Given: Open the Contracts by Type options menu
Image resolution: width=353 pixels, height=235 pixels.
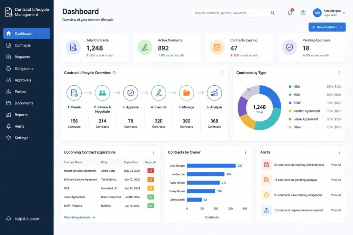Looking at the screenshot, I should click(339, 73).
